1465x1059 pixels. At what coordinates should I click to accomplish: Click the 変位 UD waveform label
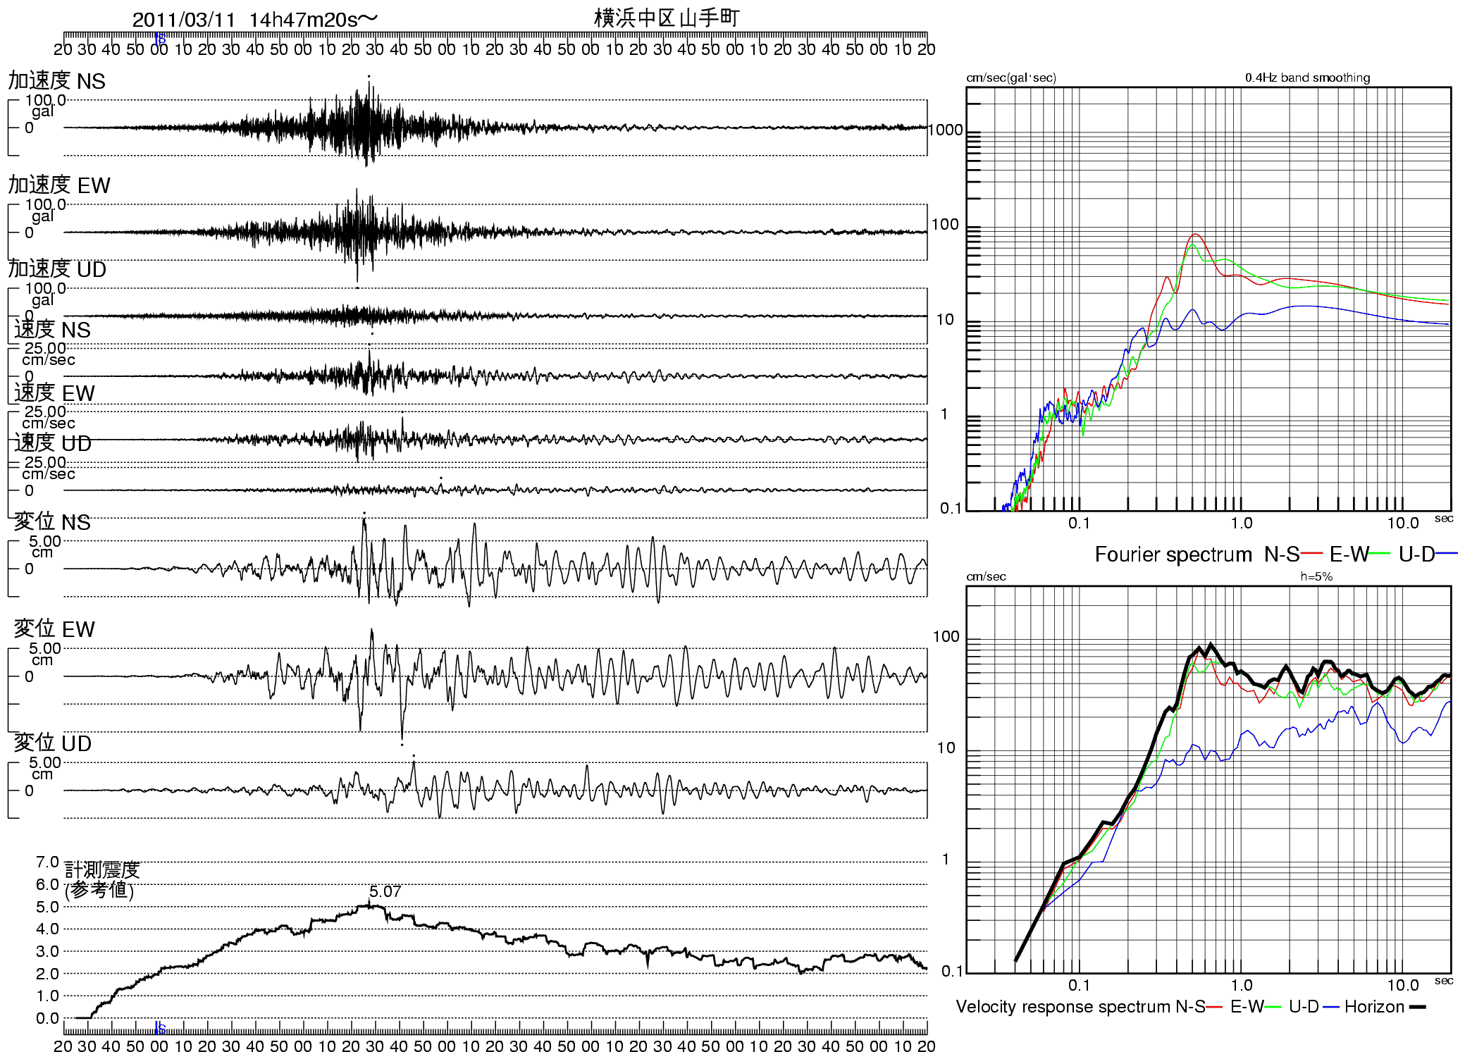point(53,743)
